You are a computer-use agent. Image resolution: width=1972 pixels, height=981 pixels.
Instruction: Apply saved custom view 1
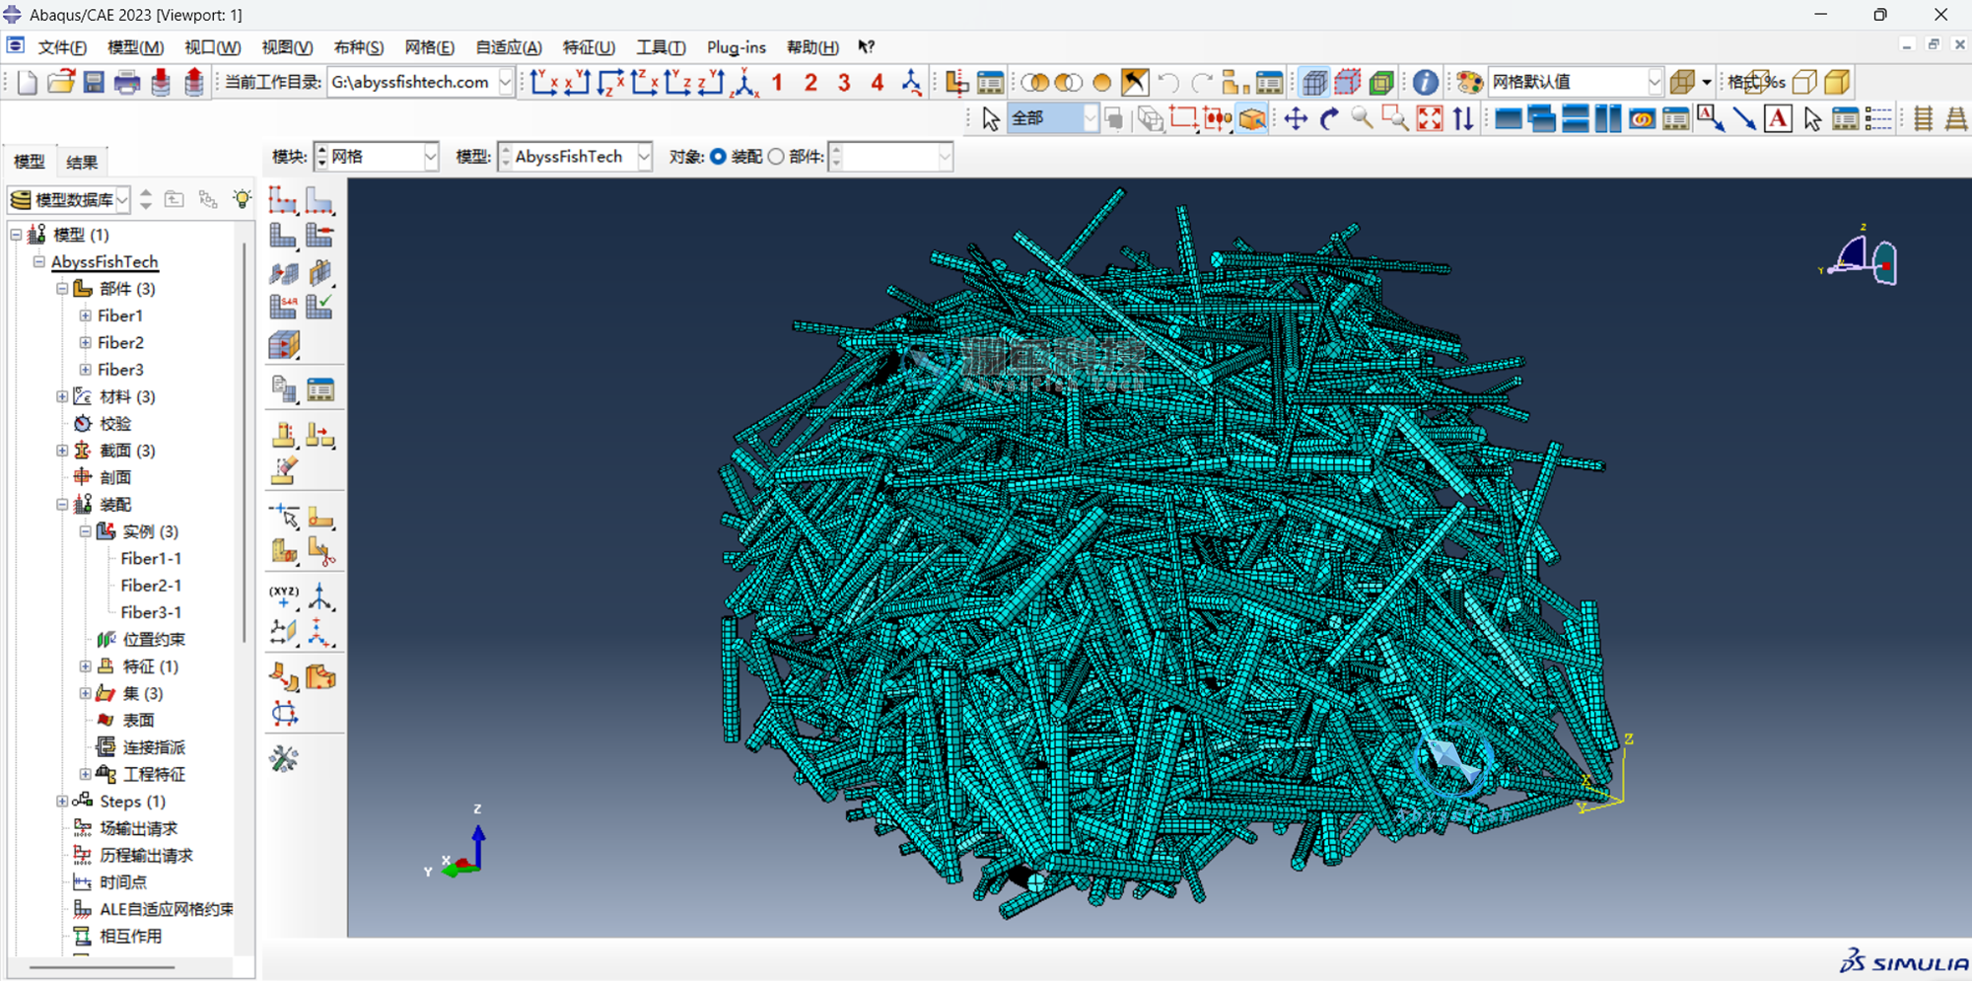click(777, 83)
